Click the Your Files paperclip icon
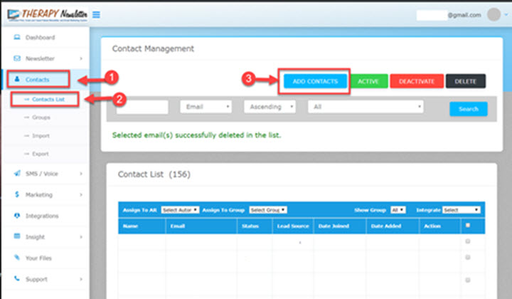The height and width of the screenshot is (299, 512). coord(16,258)
